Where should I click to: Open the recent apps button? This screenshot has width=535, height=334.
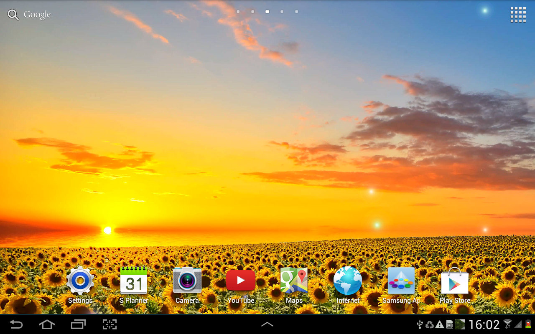pyautogui.click(x=78, y=324)
